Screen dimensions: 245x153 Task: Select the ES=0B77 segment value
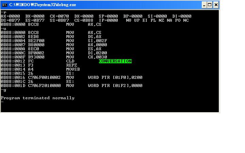pyautogui.click(x=35, y=20)
